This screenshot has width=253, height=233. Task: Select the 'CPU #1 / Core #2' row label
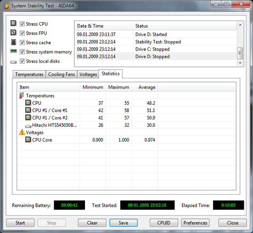pos(50,118)
